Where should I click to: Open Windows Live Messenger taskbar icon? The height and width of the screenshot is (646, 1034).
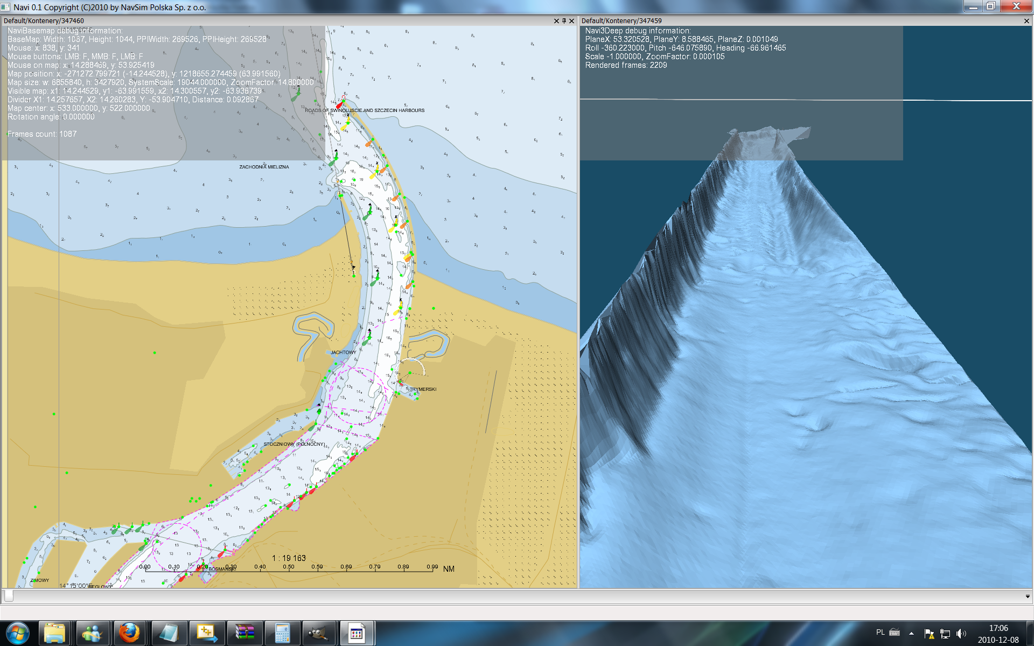click(92, 633)
